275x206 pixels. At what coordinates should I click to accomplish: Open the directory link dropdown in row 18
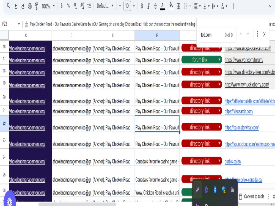click(219, 72)
